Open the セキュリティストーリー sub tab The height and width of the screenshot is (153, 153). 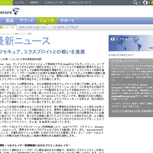click(34, 27)
